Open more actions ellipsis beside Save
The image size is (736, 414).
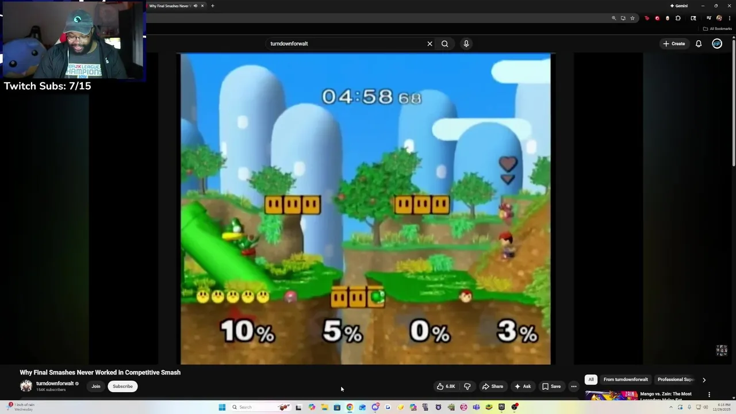coord(573,386)
